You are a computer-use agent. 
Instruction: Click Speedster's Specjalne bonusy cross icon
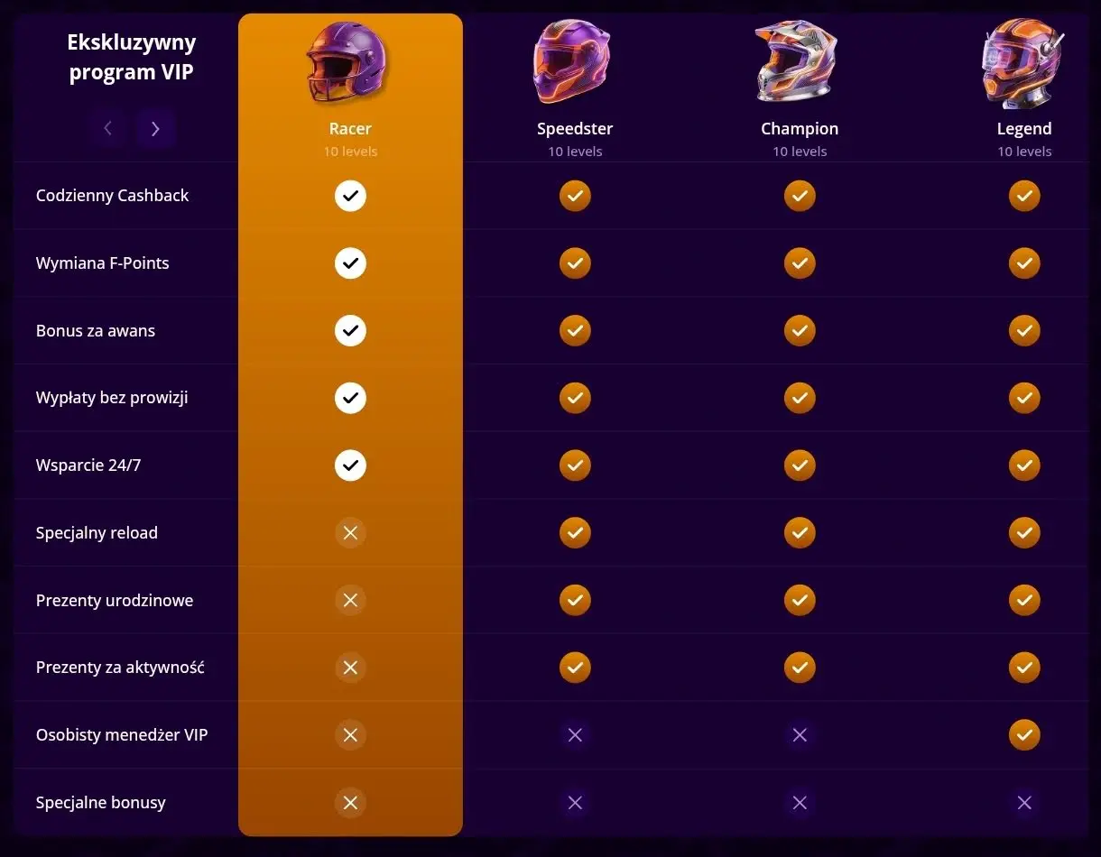[x=575, y=803]
